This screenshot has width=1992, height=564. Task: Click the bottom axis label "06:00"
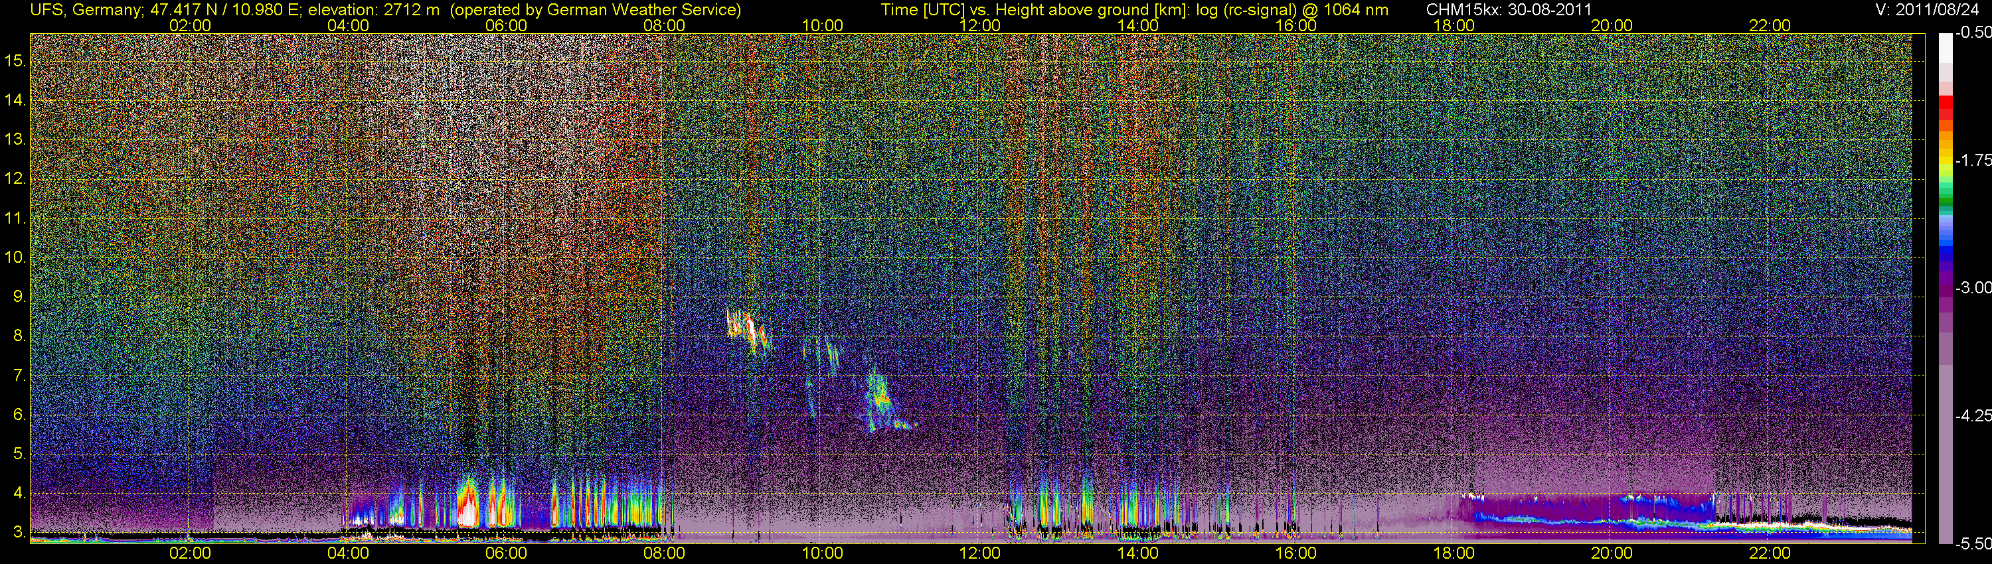click(x=506, y=553)
